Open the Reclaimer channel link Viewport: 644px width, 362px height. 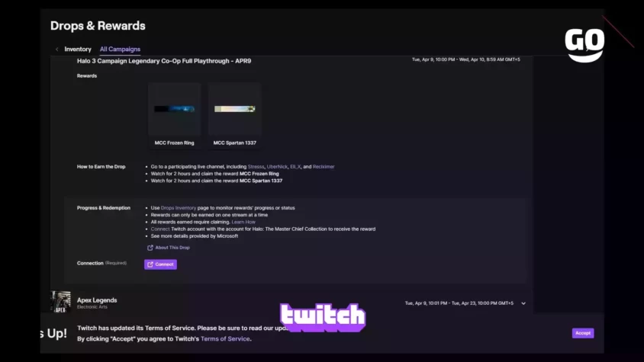point(324,167)
